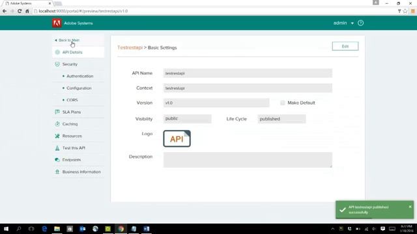Open Chrome from taskbar
This screenshot has height=234, width=417.
121,229
